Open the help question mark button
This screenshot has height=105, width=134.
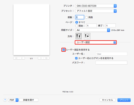coord(5,100)
